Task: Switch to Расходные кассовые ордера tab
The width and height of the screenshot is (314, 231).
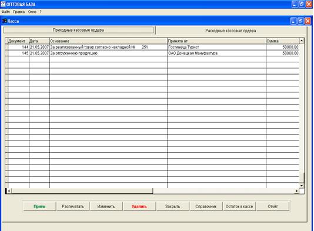Action: [x=231, y=31]
